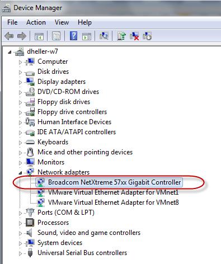Image resolution: width=221 pixels, height=264 pixels.
Task: Expand the Disk drives node arrow
Action: 20,72
